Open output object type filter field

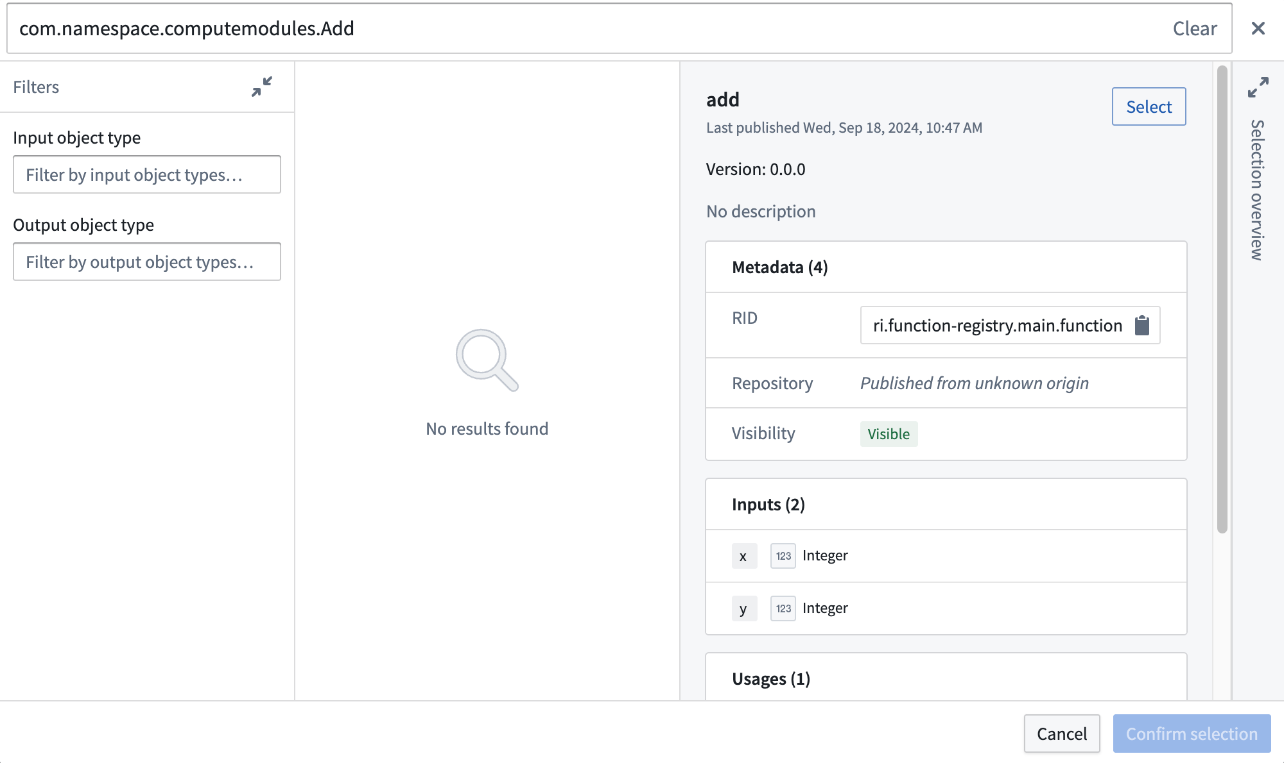[x=147, y=262]
